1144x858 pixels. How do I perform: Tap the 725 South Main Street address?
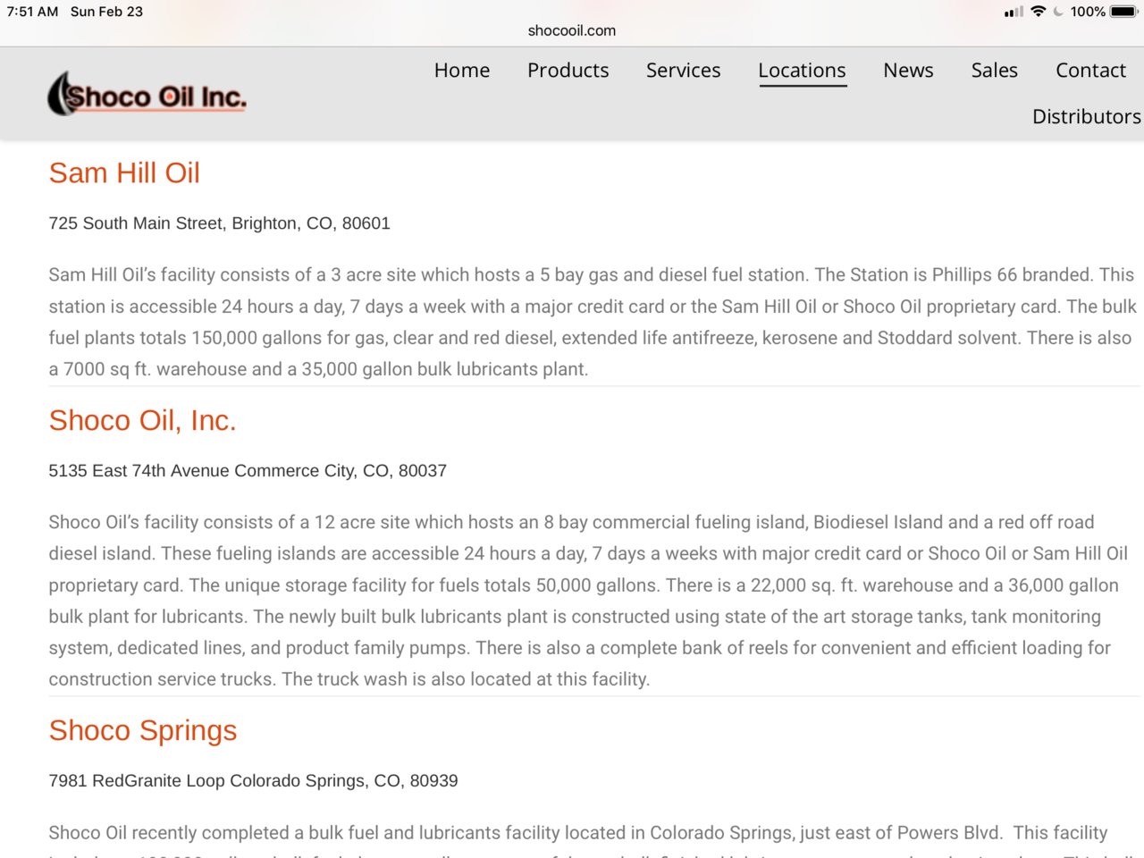tap(219, 223)
